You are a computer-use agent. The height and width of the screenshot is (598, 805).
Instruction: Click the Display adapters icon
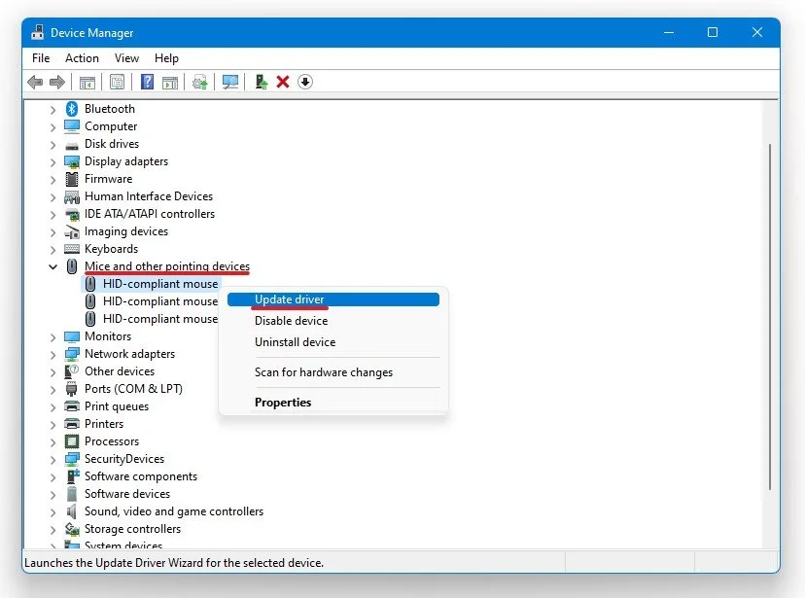(x=71, y=161)
